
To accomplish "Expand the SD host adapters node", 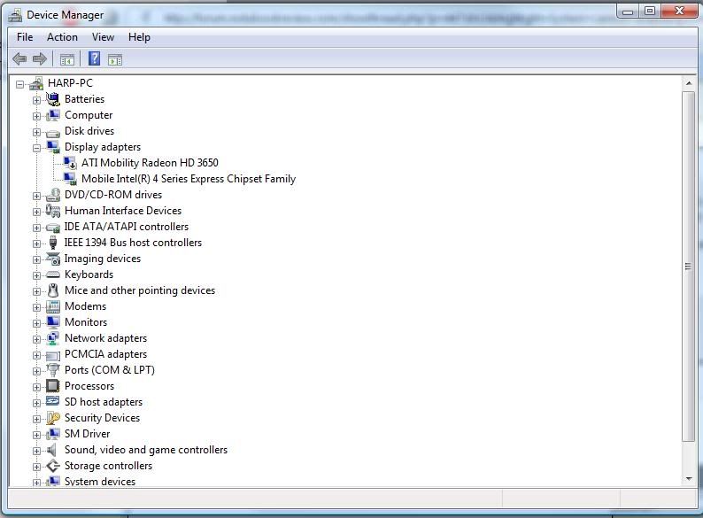I will pyautogui.click(x=37, y=403).
